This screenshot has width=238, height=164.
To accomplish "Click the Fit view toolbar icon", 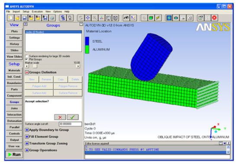I will [x=109, y=18].
